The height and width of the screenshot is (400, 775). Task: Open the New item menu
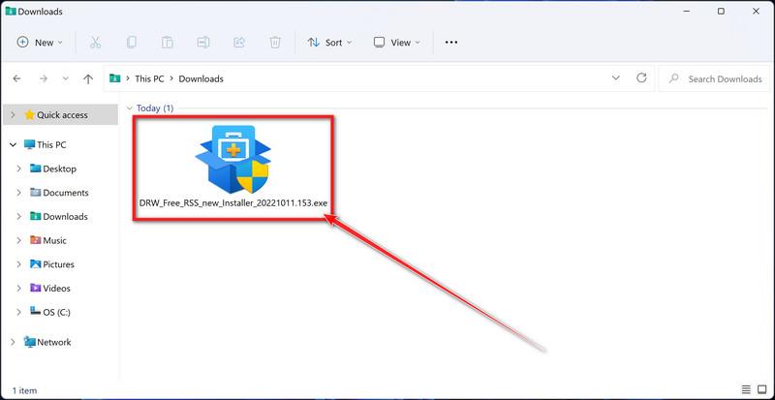[40, 43]
